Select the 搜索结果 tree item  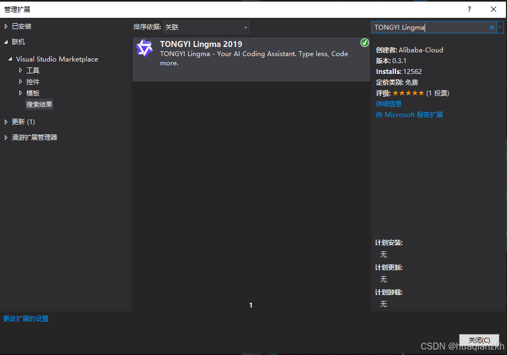coord(39,104)
